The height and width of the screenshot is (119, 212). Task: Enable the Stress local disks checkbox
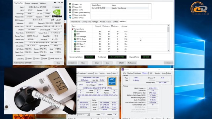pos(73,15)
